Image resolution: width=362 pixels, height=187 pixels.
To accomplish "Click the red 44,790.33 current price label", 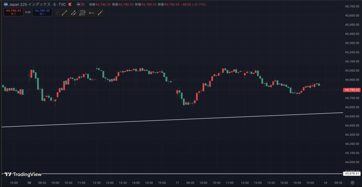I will point(352,90).
